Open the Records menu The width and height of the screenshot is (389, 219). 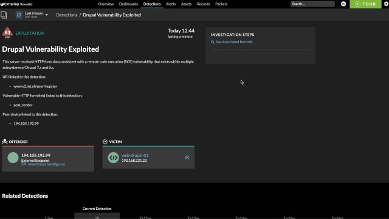point(203,4)
